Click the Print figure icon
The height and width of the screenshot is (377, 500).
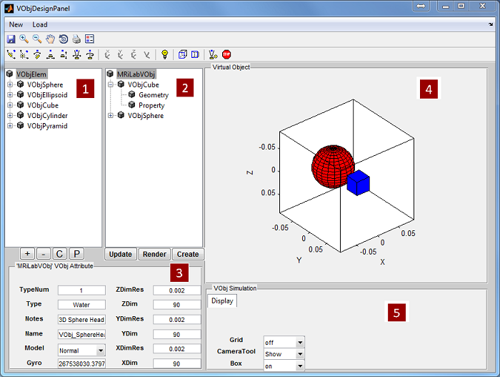click(x=76, y=39)
